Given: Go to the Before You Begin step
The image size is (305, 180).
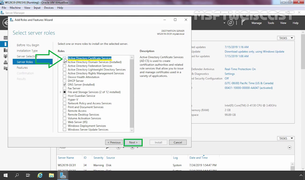Looking at the screenshot, I should [28, 45].
